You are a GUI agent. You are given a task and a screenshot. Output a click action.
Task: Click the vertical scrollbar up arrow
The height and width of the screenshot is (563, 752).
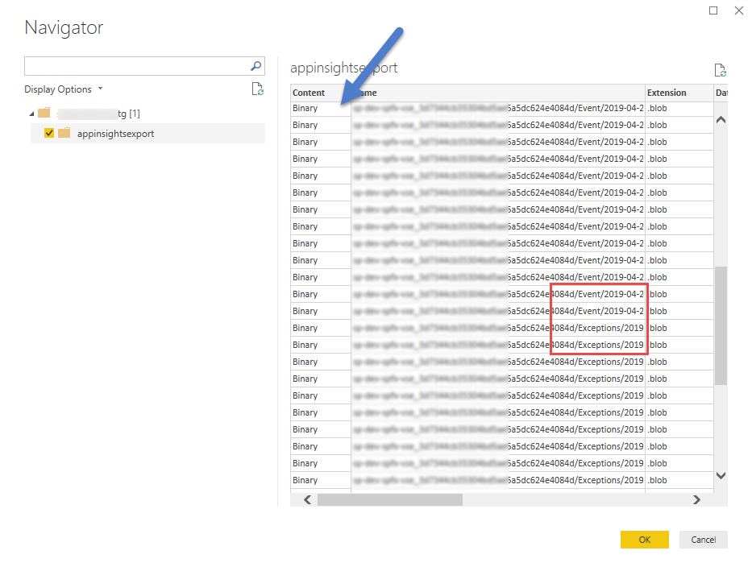coord(721,120)
